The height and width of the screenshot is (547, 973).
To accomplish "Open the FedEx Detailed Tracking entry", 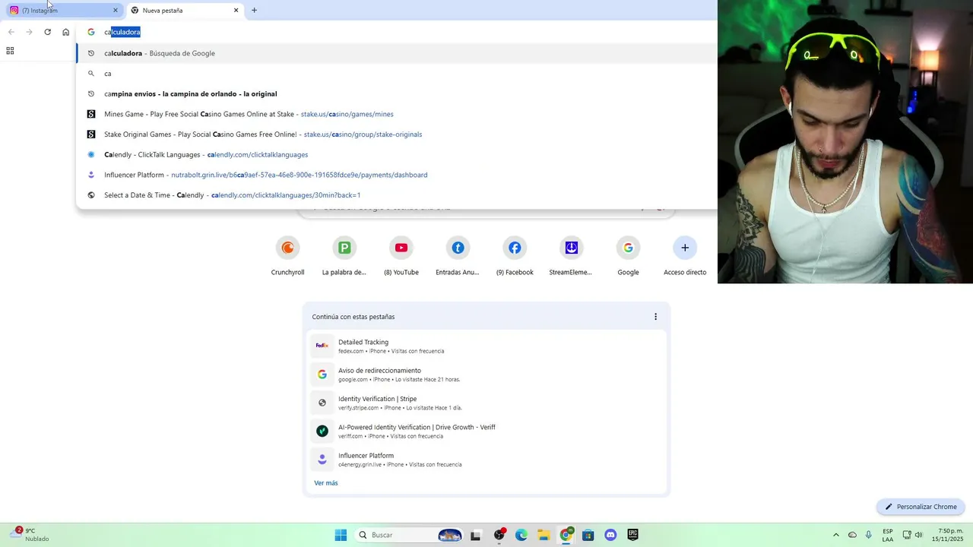I will coord(486,346).
